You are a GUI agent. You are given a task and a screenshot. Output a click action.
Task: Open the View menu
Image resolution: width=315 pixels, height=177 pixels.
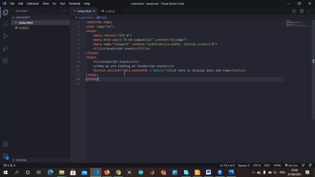click(x=46, y=3)
